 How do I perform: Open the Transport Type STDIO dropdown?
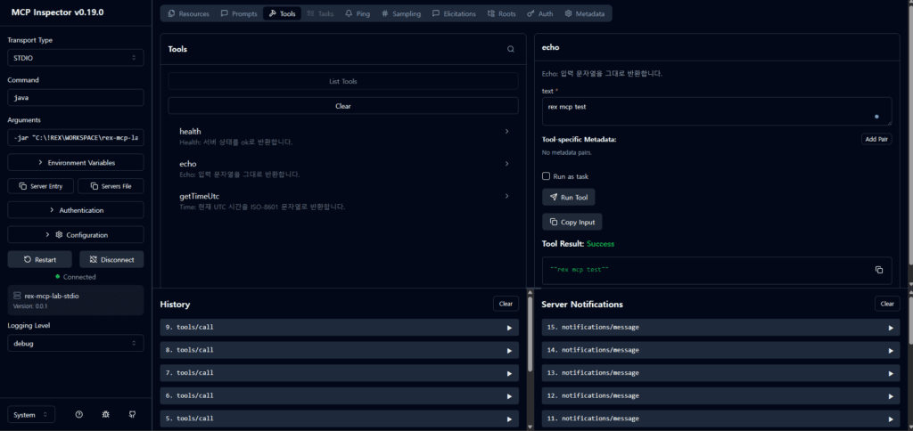coord(76,58)
